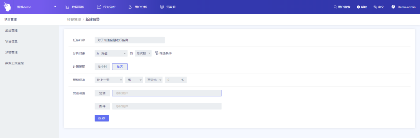The height and width of the screenshot is (138, 420).
Task: Click the 帮助 question mark icon
Action: pyautogui.click(x=358, y=7)
